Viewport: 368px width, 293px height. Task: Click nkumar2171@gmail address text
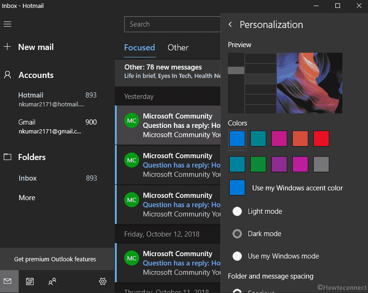50,131
